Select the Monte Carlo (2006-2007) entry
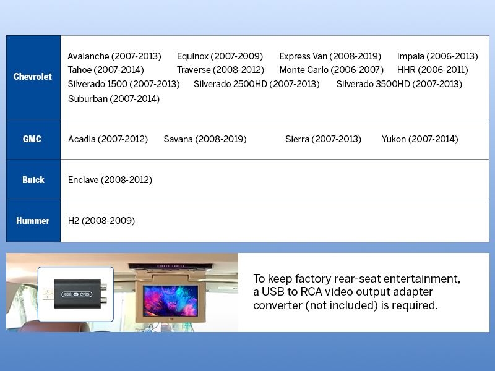The height and width of the screenshot is (371, 495). click(332, 70)
